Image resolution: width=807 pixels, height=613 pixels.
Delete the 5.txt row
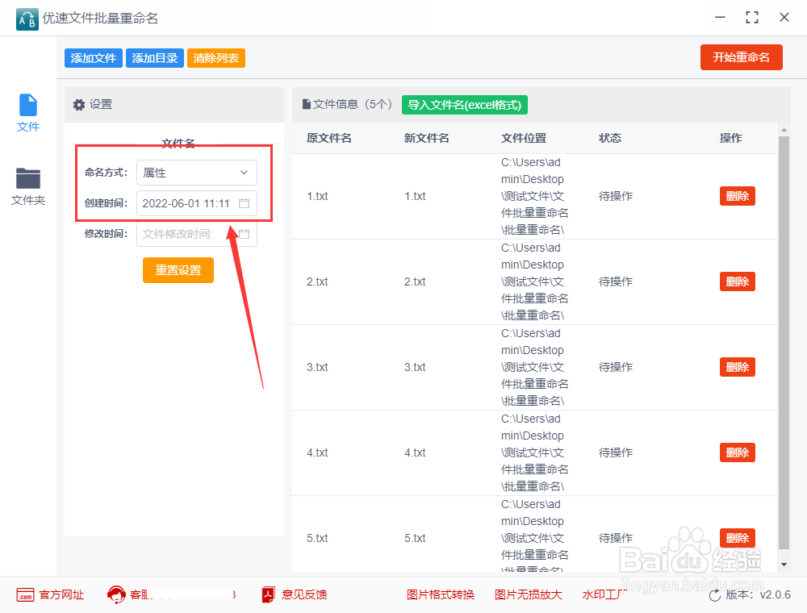(737, 538)
